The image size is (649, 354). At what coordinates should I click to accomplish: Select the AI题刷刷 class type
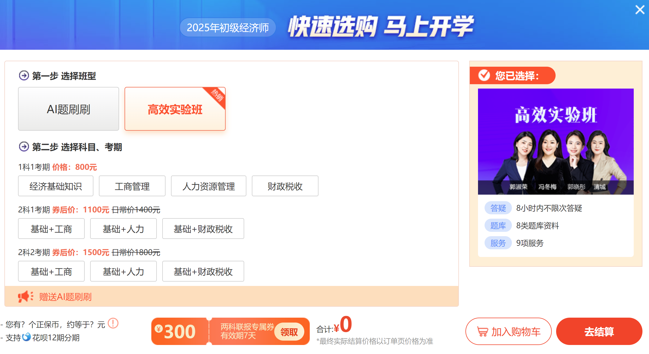tap(69, 109)
